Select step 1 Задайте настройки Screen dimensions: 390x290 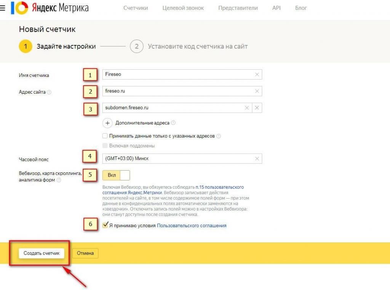point(57,46)
